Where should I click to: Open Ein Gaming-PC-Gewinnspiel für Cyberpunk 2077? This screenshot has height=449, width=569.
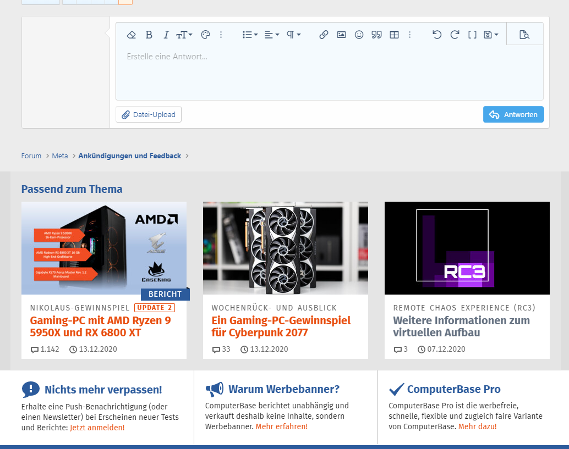281,326
